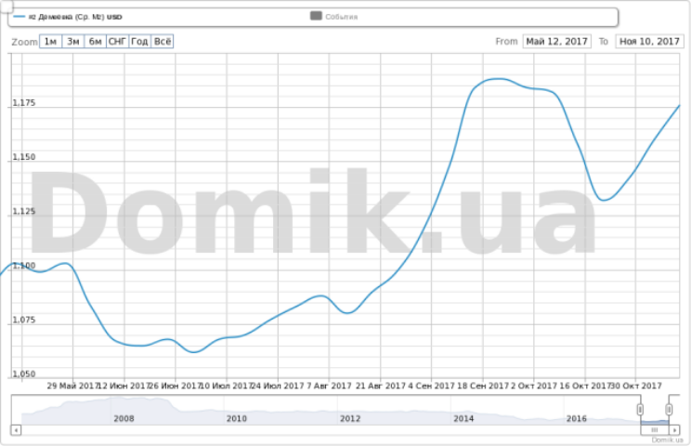
Task: Set zoom range to 1м
Action: click(x=51, y=42)
